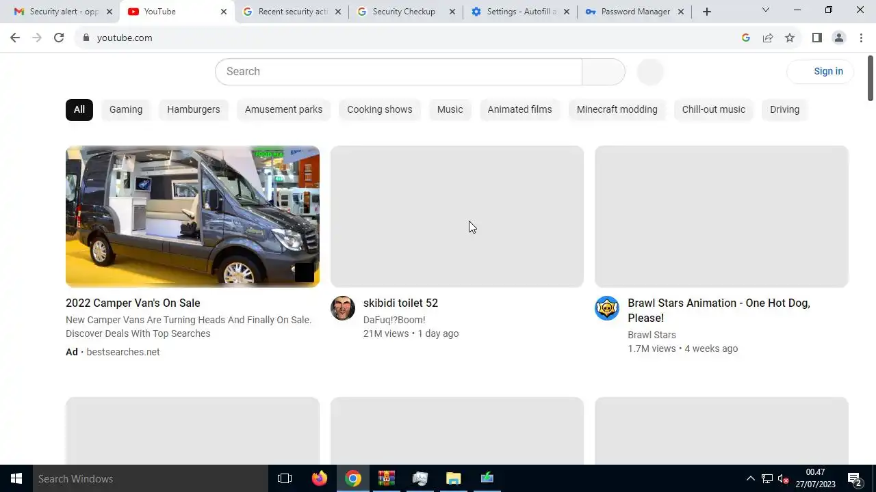The height and width of the screenshot is (492, 876).
Task: Open the Chrome three-dot menu
Action: (x=861, y=38)
